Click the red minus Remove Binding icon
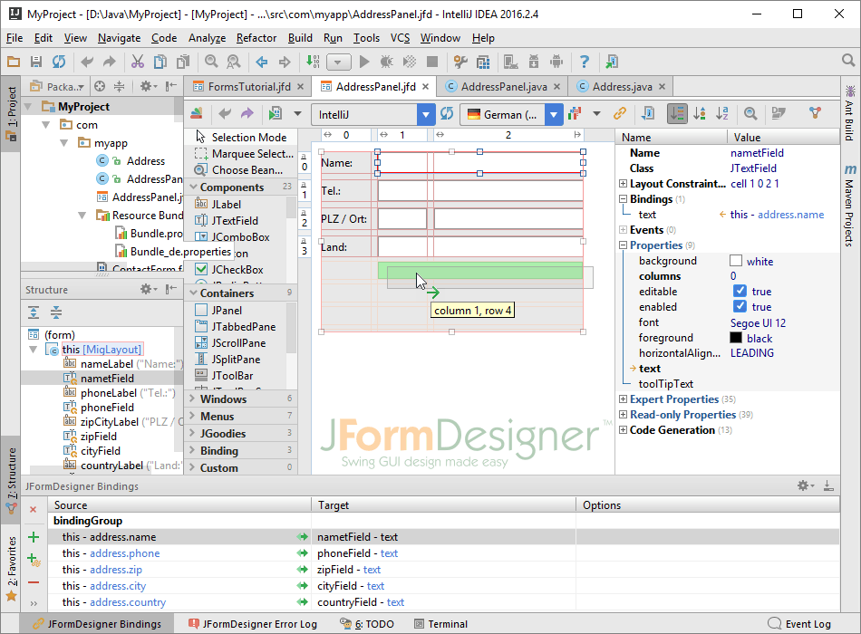This screenshot has height=634, width=861. (34, 582)
